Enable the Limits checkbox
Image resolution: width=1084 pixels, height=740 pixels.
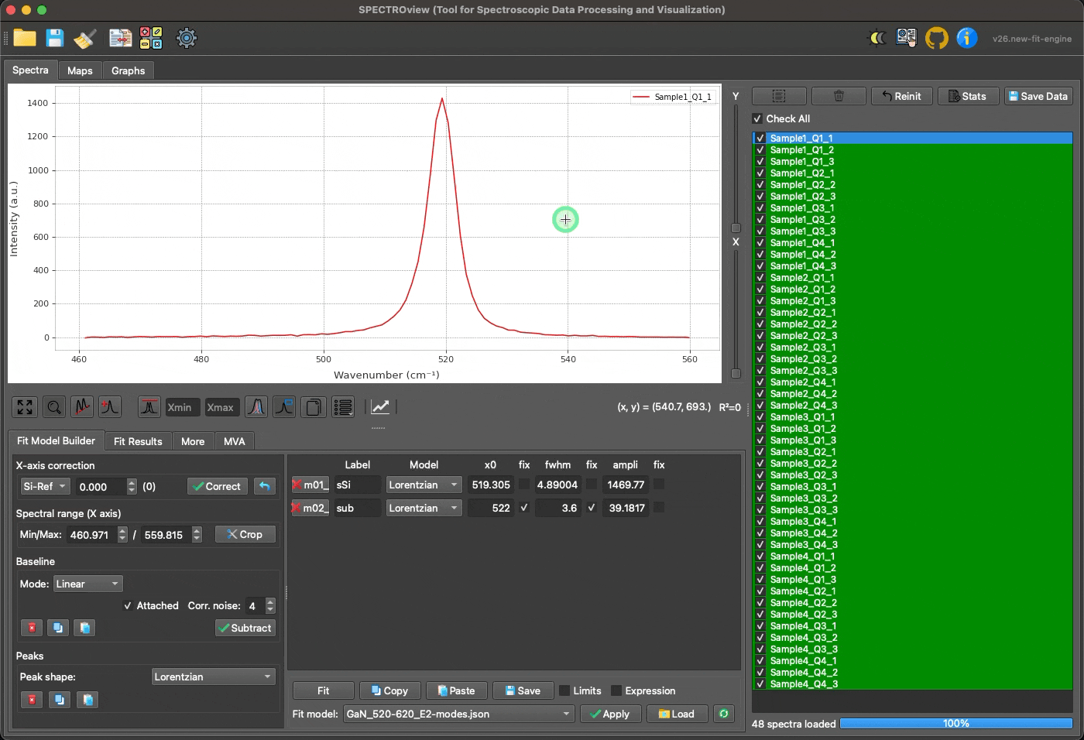click(564, 690)
